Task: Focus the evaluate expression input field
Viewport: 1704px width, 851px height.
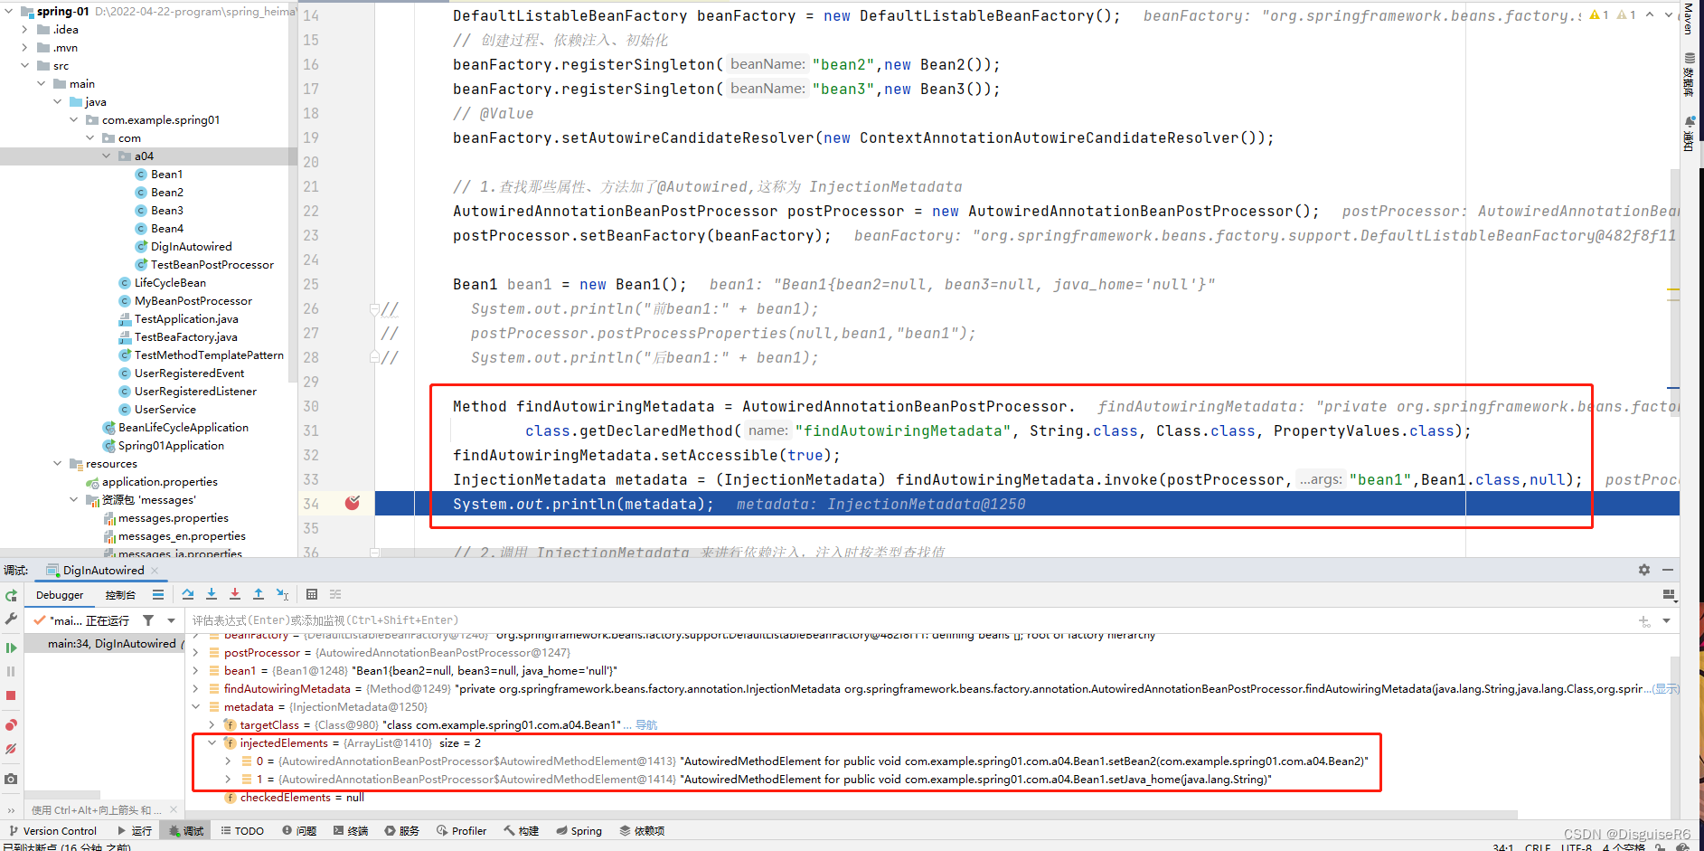Action: [x=908, y=620]
